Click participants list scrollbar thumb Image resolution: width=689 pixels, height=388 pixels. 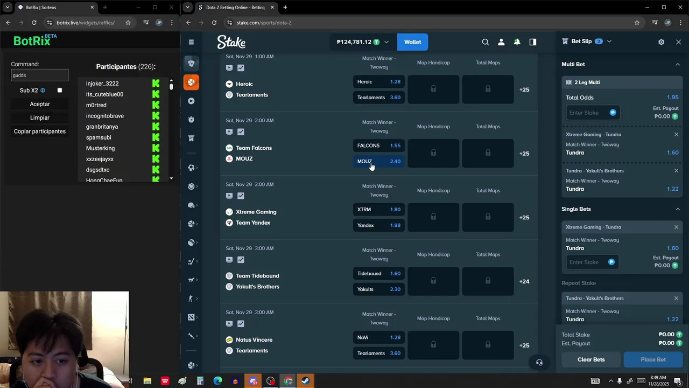tap(171, 86)
